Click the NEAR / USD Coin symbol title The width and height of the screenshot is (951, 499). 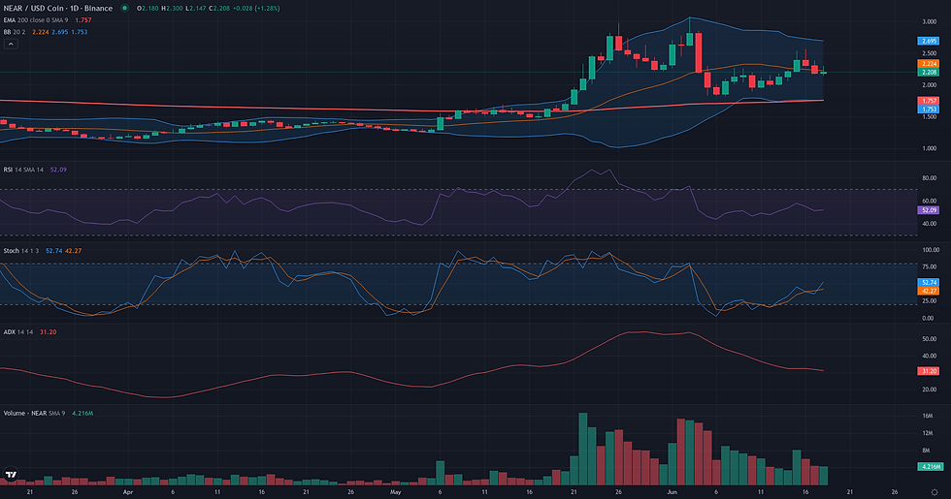pos(58,9)
